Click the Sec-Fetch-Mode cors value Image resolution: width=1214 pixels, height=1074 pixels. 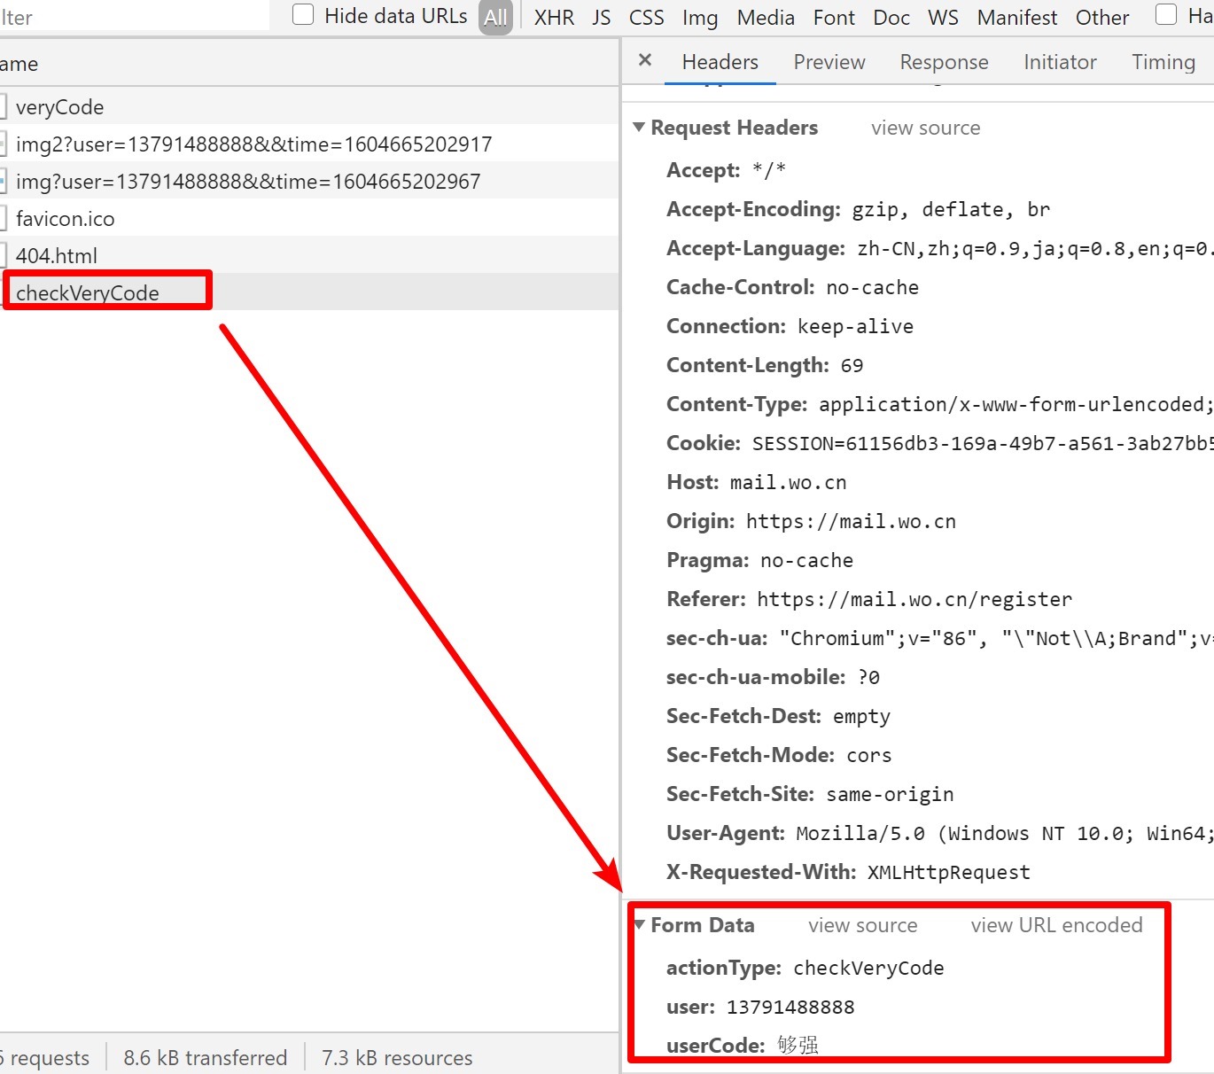click(868, 755)
